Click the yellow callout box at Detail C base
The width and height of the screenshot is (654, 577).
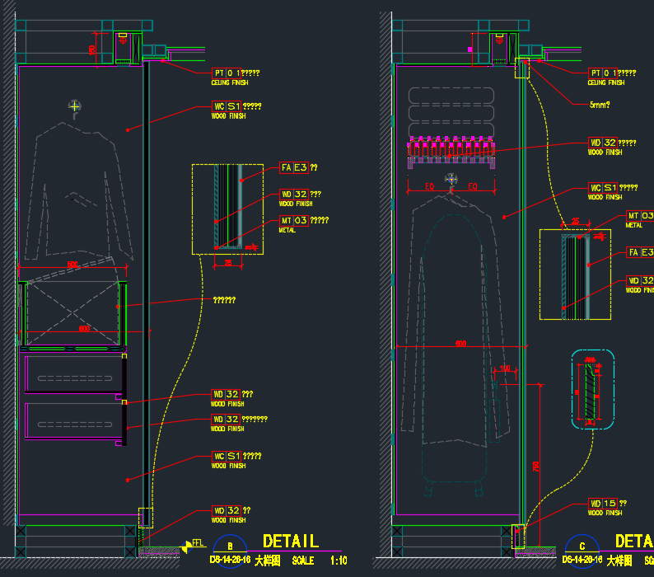(518, 537)
